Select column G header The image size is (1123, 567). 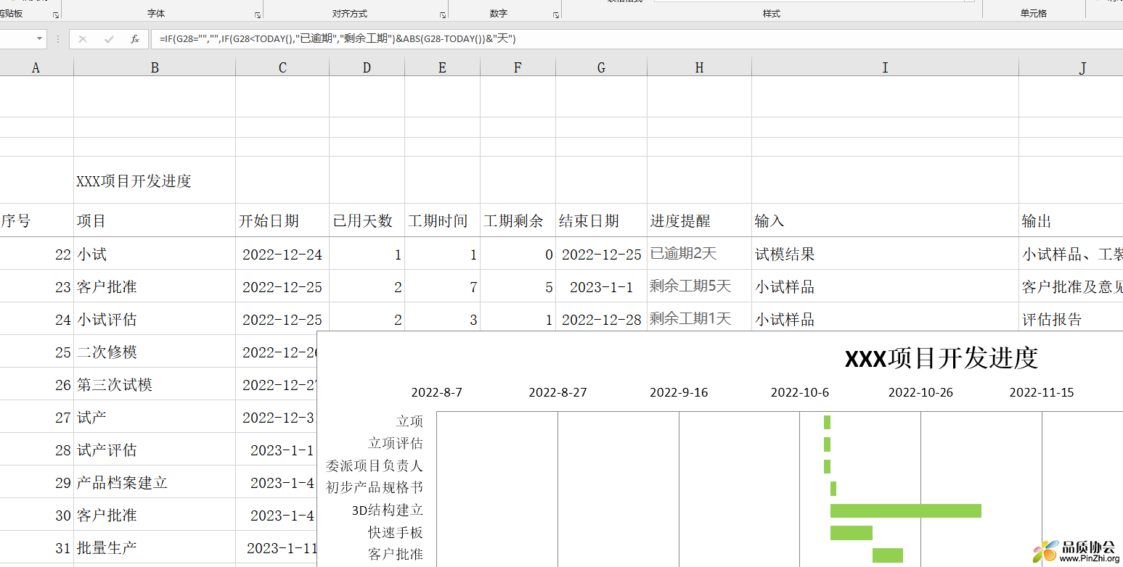click(x=601, y=67)
